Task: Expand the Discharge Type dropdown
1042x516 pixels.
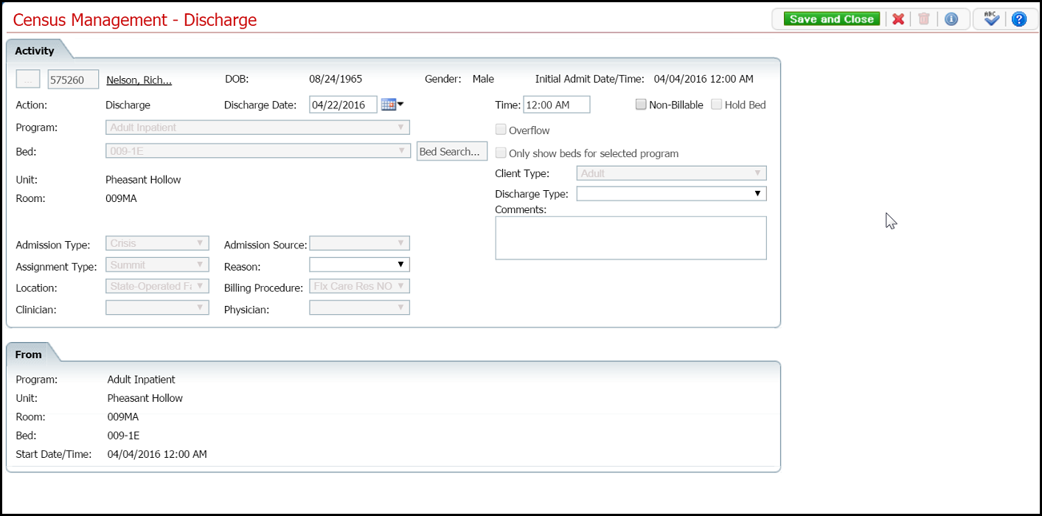Action: click(x=671, y=194)
